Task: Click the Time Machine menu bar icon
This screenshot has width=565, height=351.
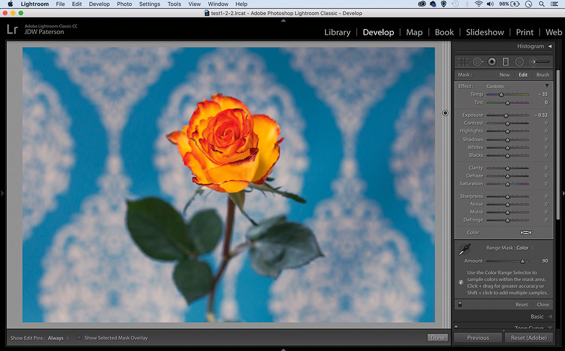Action: coord(455,4)
